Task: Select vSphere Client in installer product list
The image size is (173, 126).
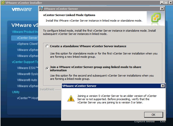Action: [28, 44]
